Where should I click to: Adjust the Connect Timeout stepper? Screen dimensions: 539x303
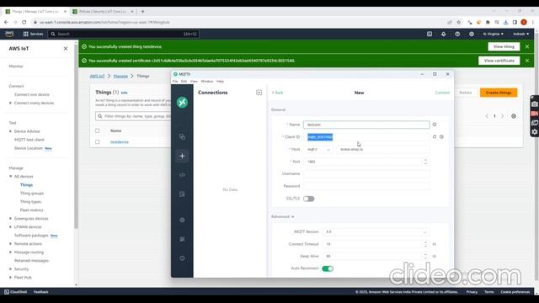click(x=425, y=244)
